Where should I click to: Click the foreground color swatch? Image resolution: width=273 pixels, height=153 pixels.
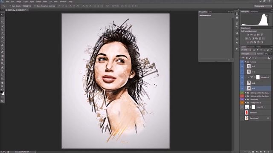(x=1, y=92)
